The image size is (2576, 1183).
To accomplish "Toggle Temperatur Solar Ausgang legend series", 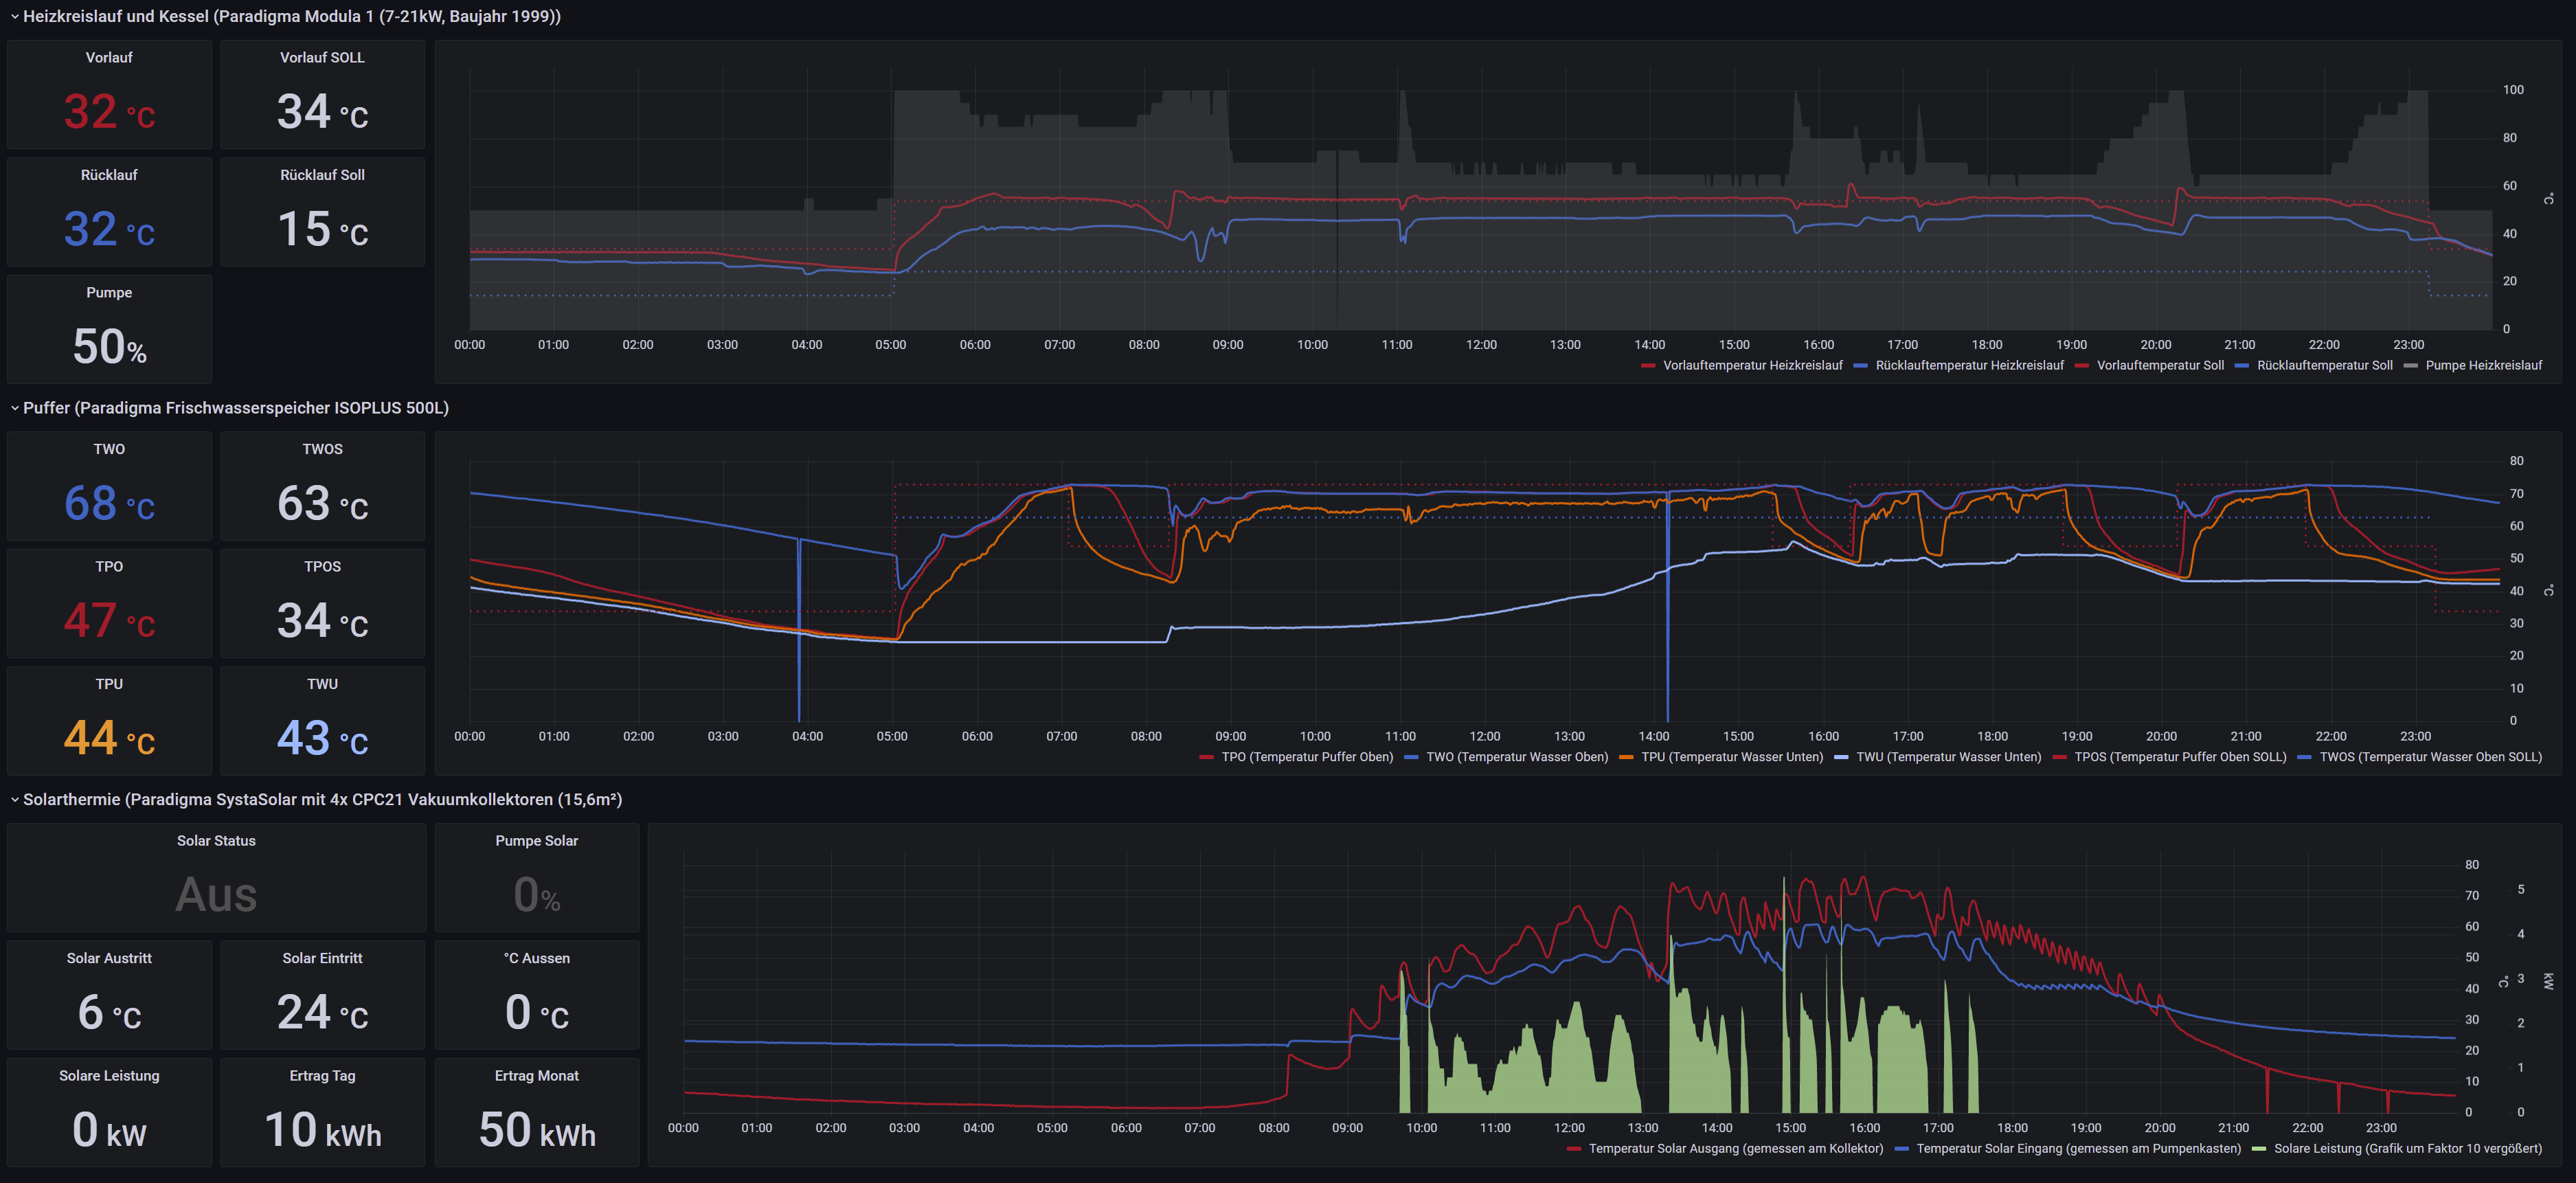I will point(1735,1148).
